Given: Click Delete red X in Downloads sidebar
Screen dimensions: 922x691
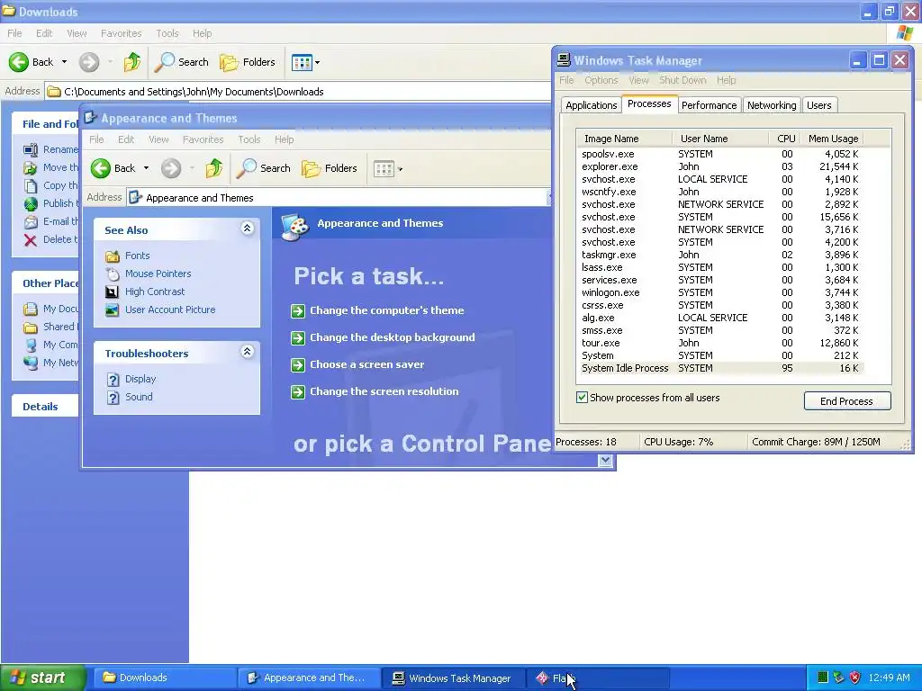Looking at the screenshot, I should click(x=31, y=239).
